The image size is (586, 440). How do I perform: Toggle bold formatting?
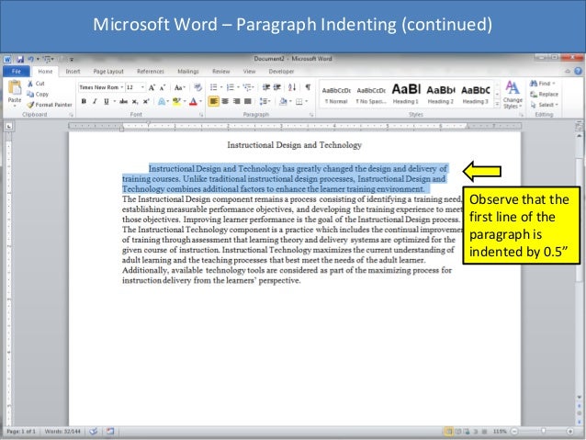coord(84,101)
